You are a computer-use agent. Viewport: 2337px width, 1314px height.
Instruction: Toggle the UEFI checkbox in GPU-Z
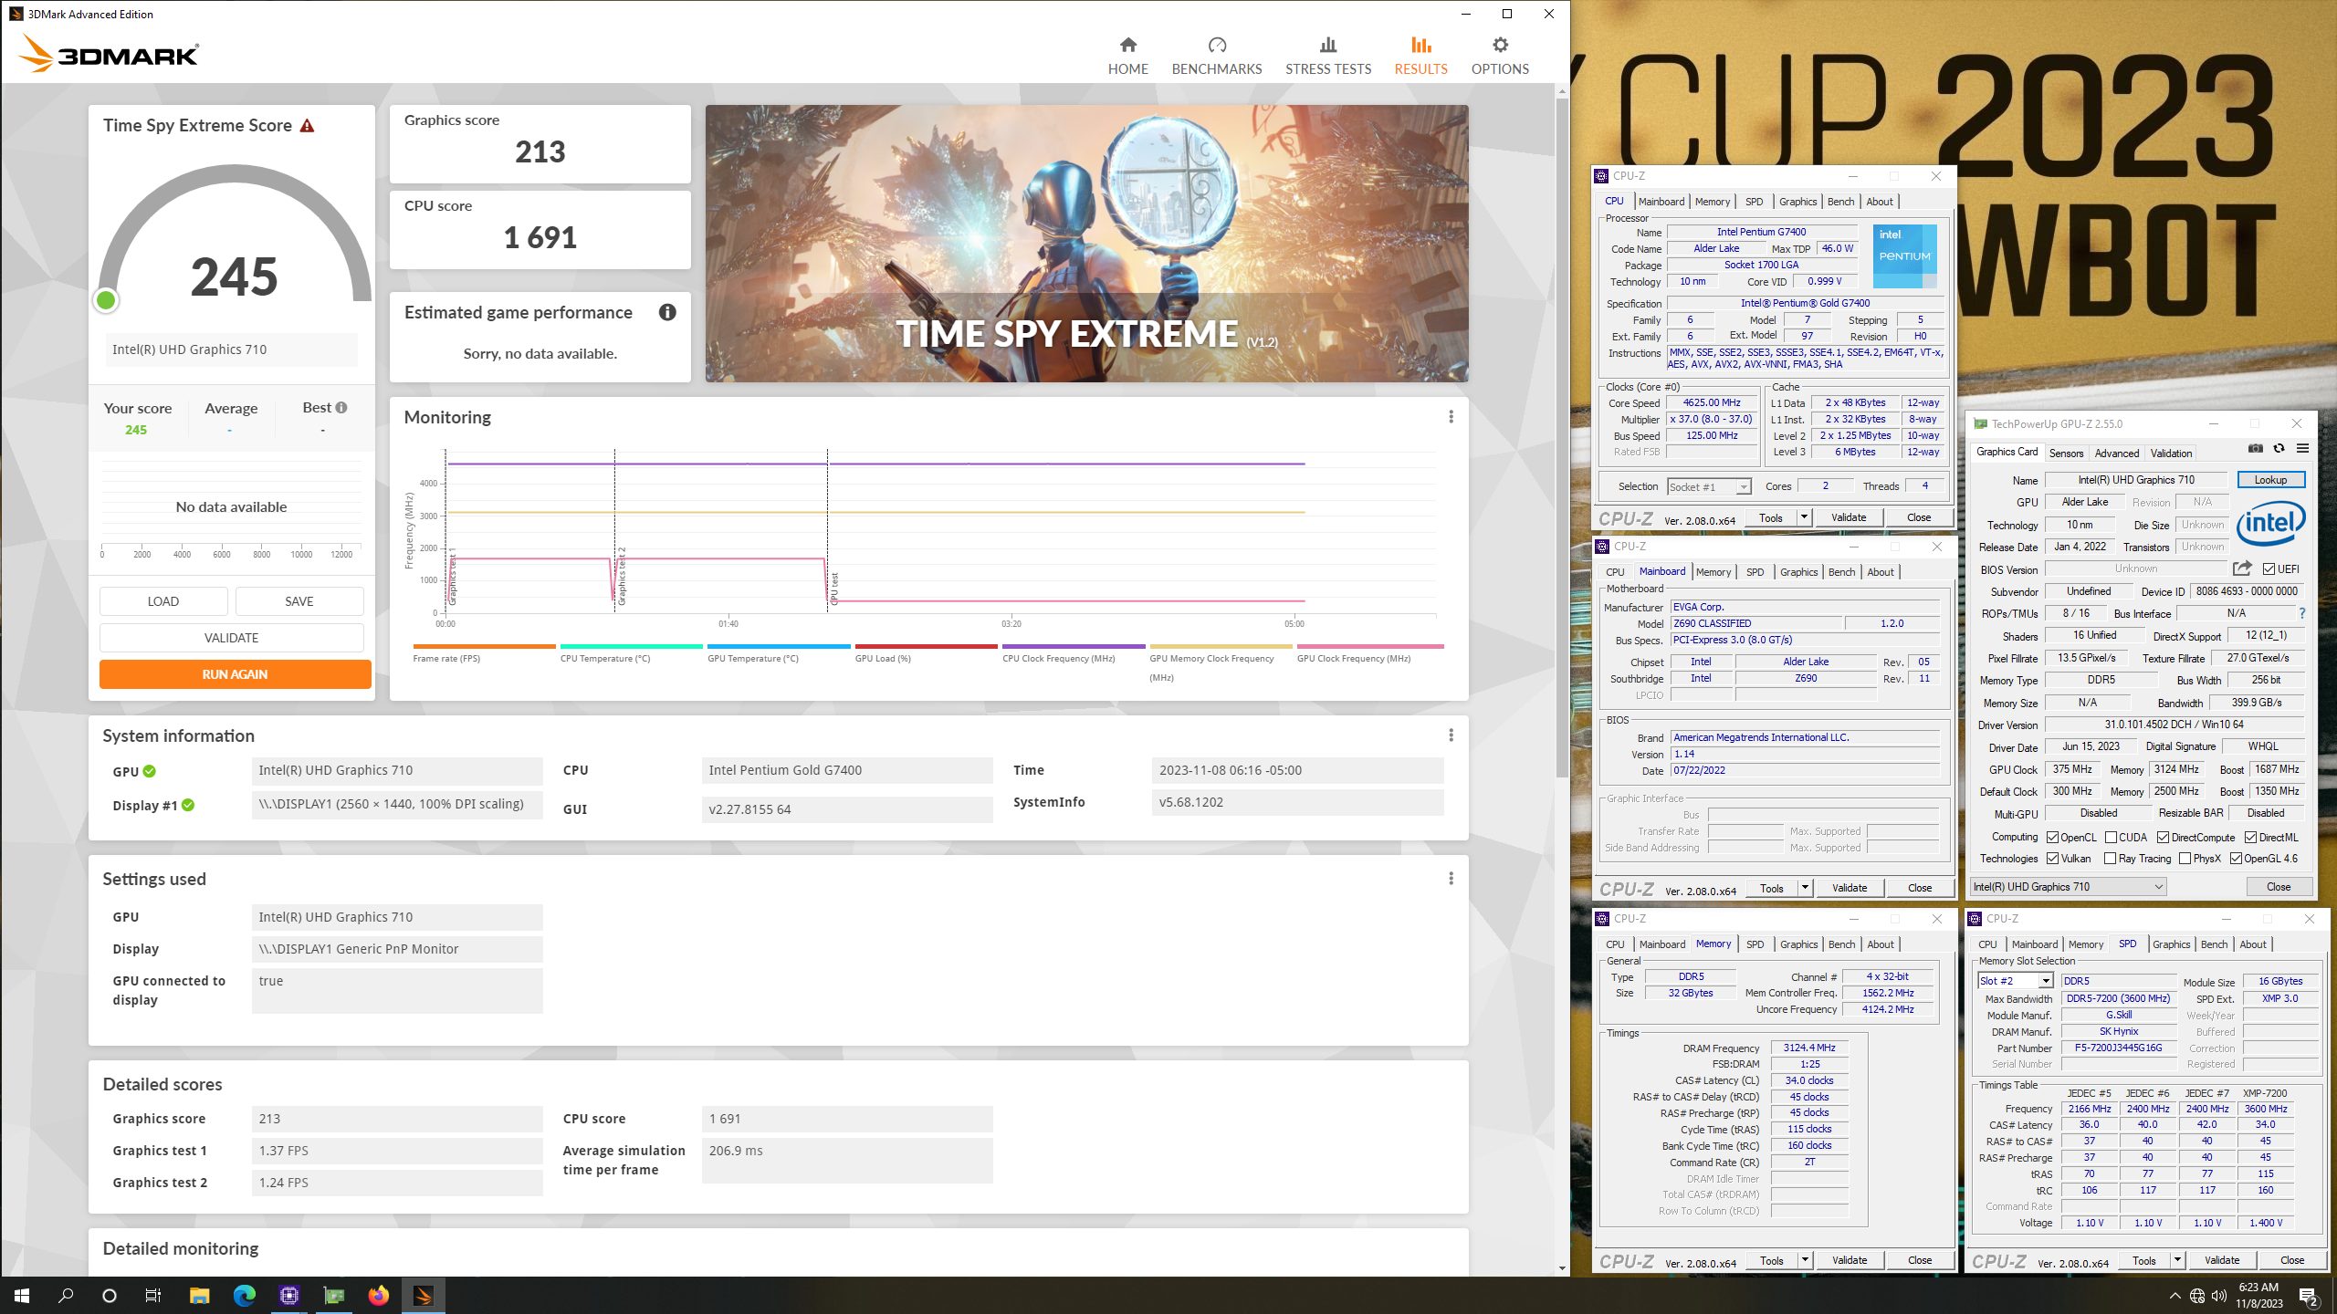tap(2269, 568)
